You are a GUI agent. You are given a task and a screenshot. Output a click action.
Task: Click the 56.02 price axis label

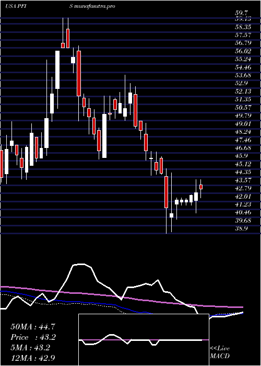[x=242, y=51]
